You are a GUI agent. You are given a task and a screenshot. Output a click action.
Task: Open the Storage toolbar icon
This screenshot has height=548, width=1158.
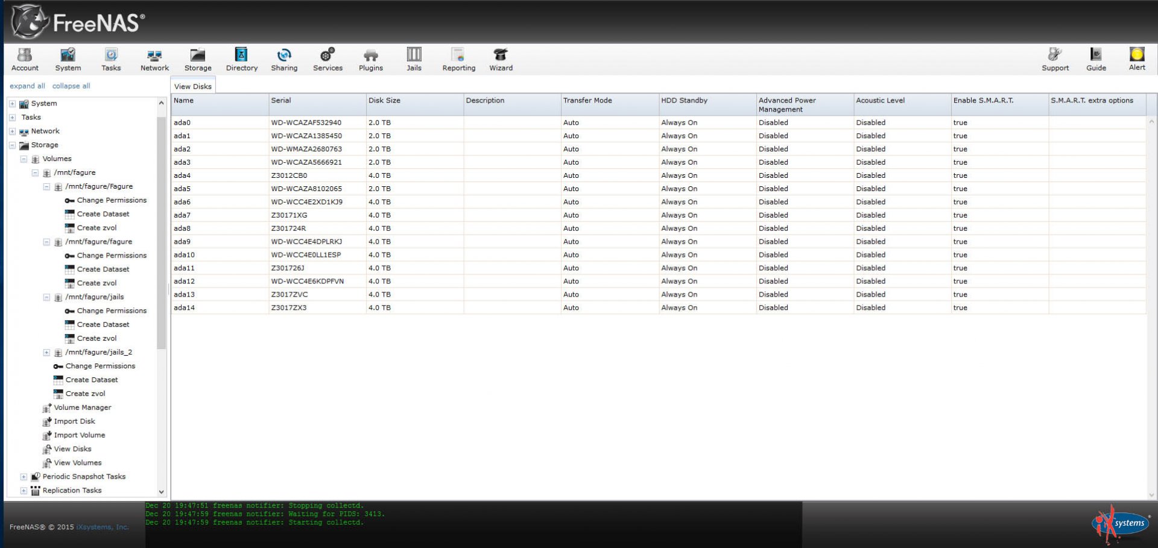[198, 59]
